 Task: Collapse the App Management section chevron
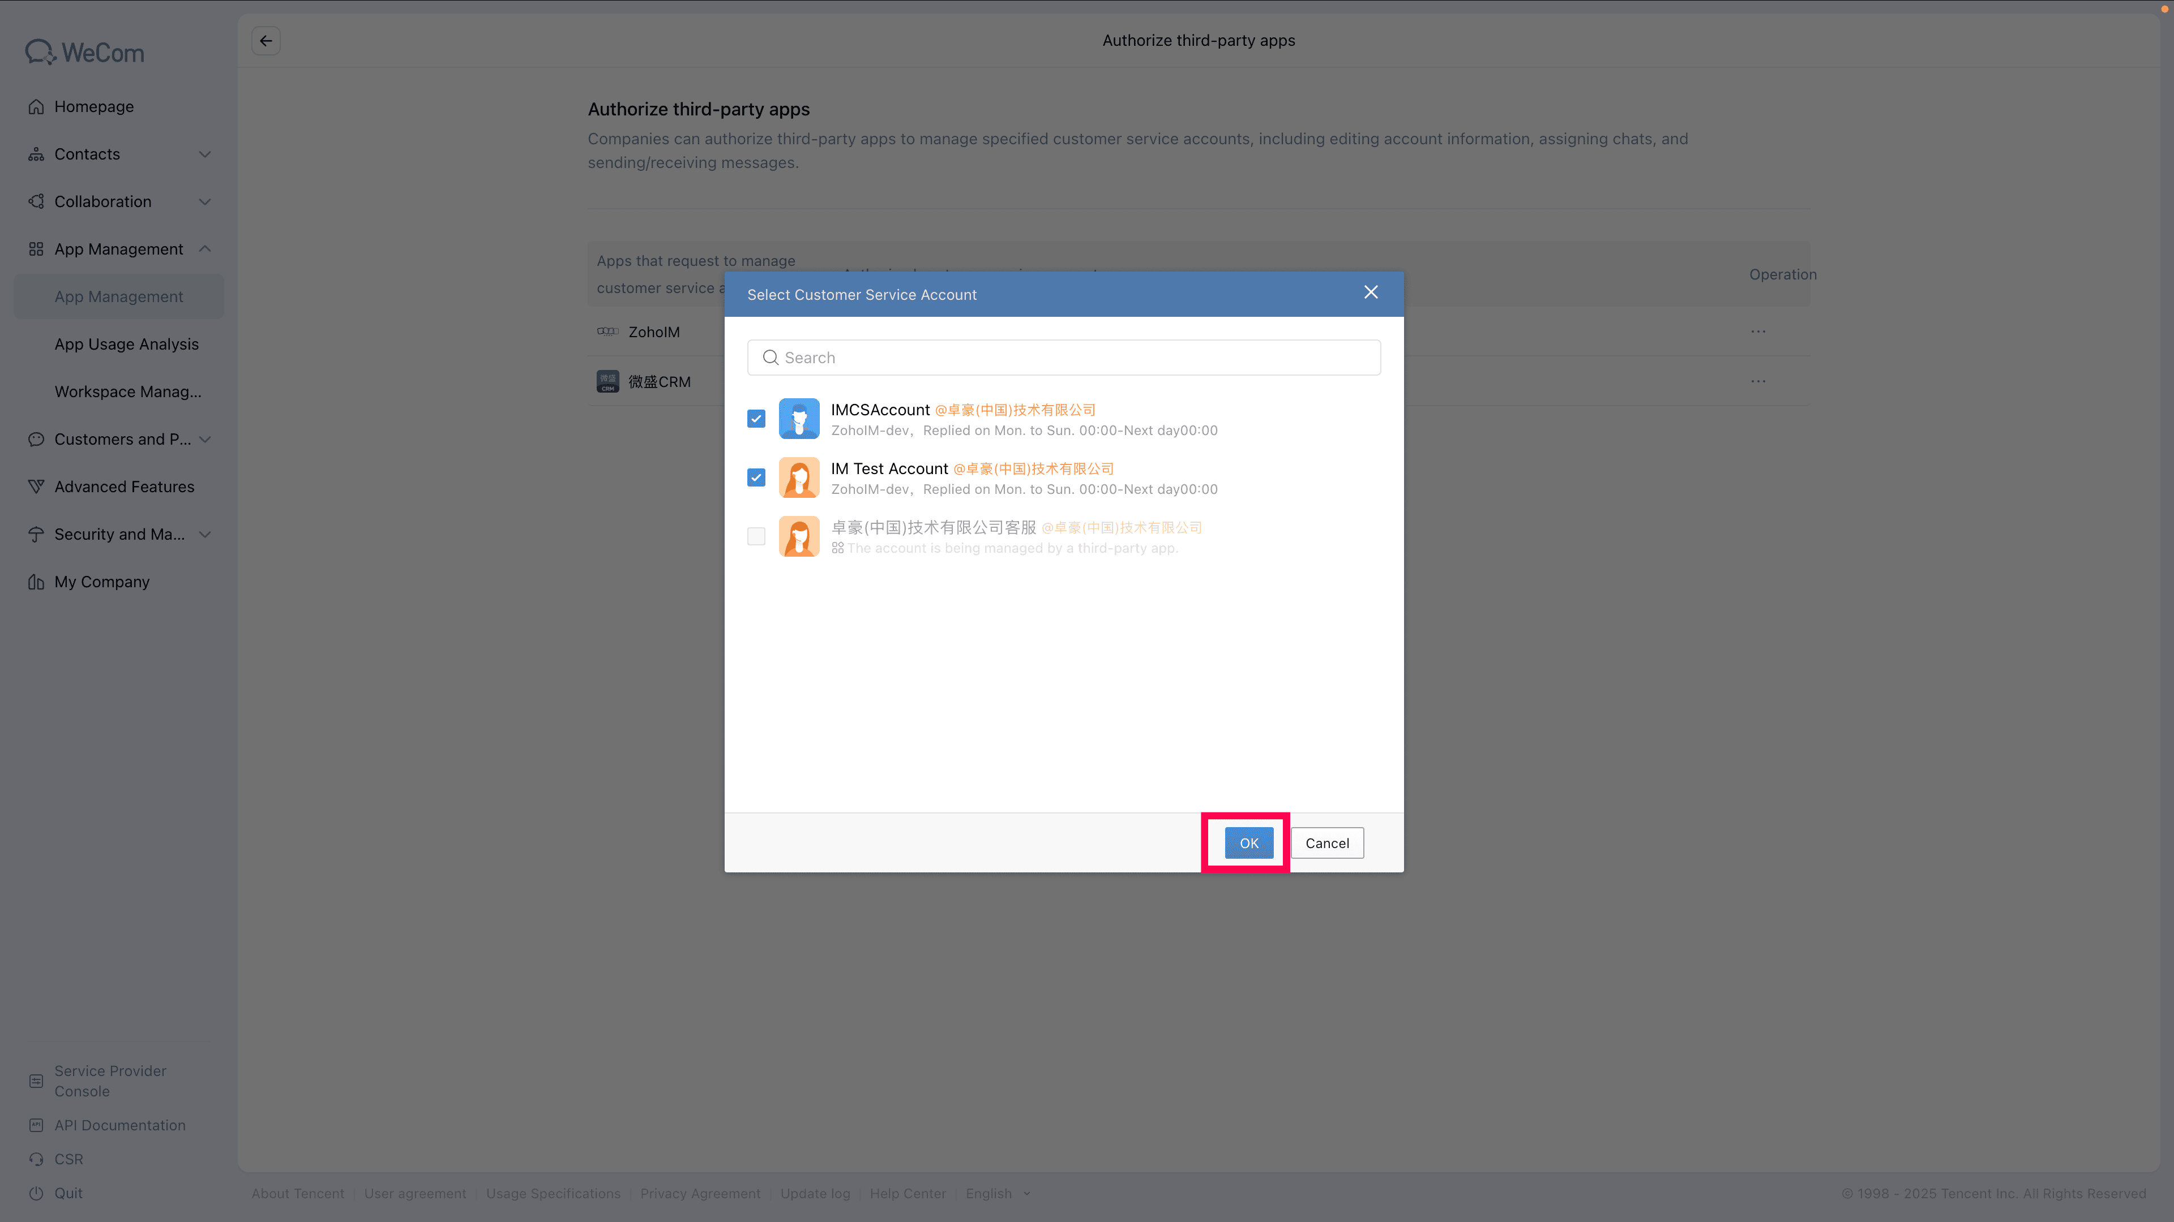coord(204,249)
